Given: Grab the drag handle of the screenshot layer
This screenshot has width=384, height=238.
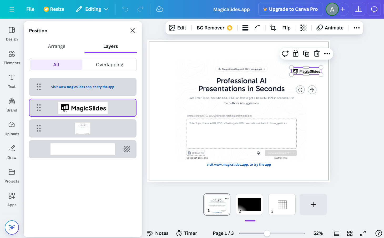Looking at the screenshot, I should tap(39, 128).
